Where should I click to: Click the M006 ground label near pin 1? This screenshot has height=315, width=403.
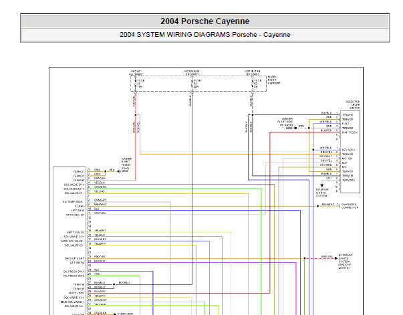tap(125, 171)
